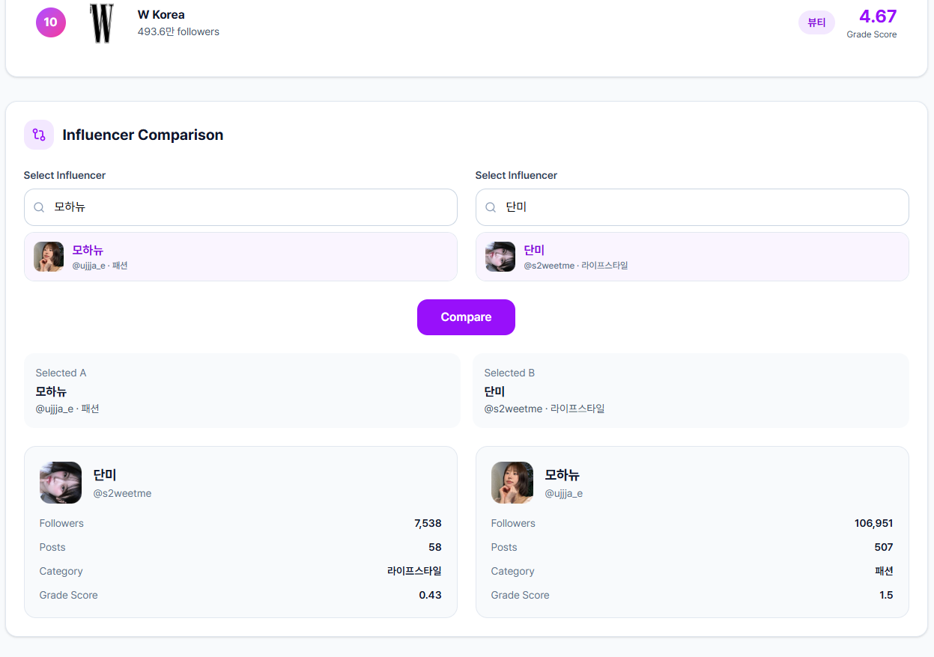Click the rank 10 badge
Image resolution: width=934 pixels, height=657 pixels.
(51, 22)
